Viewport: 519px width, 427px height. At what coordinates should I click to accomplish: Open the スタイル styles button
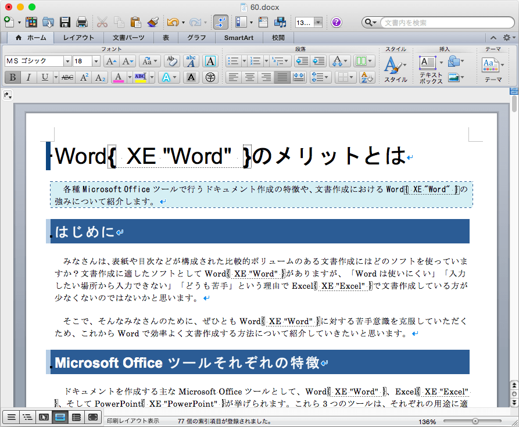[396, 69]
